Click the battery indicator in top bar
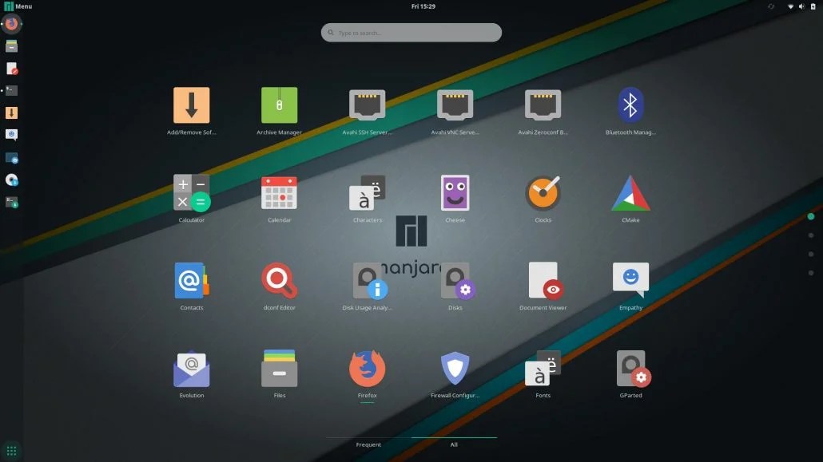The height and width of the screenshot is (462, 823). [x=813, y=6]
